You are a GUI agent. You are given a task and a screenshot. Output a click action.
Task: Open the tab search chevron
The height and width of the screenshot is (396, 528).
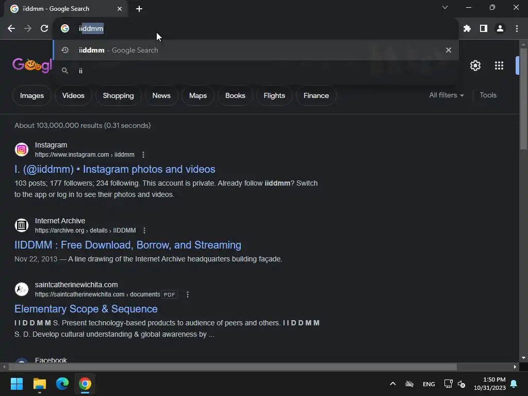[x=445, y=7]
